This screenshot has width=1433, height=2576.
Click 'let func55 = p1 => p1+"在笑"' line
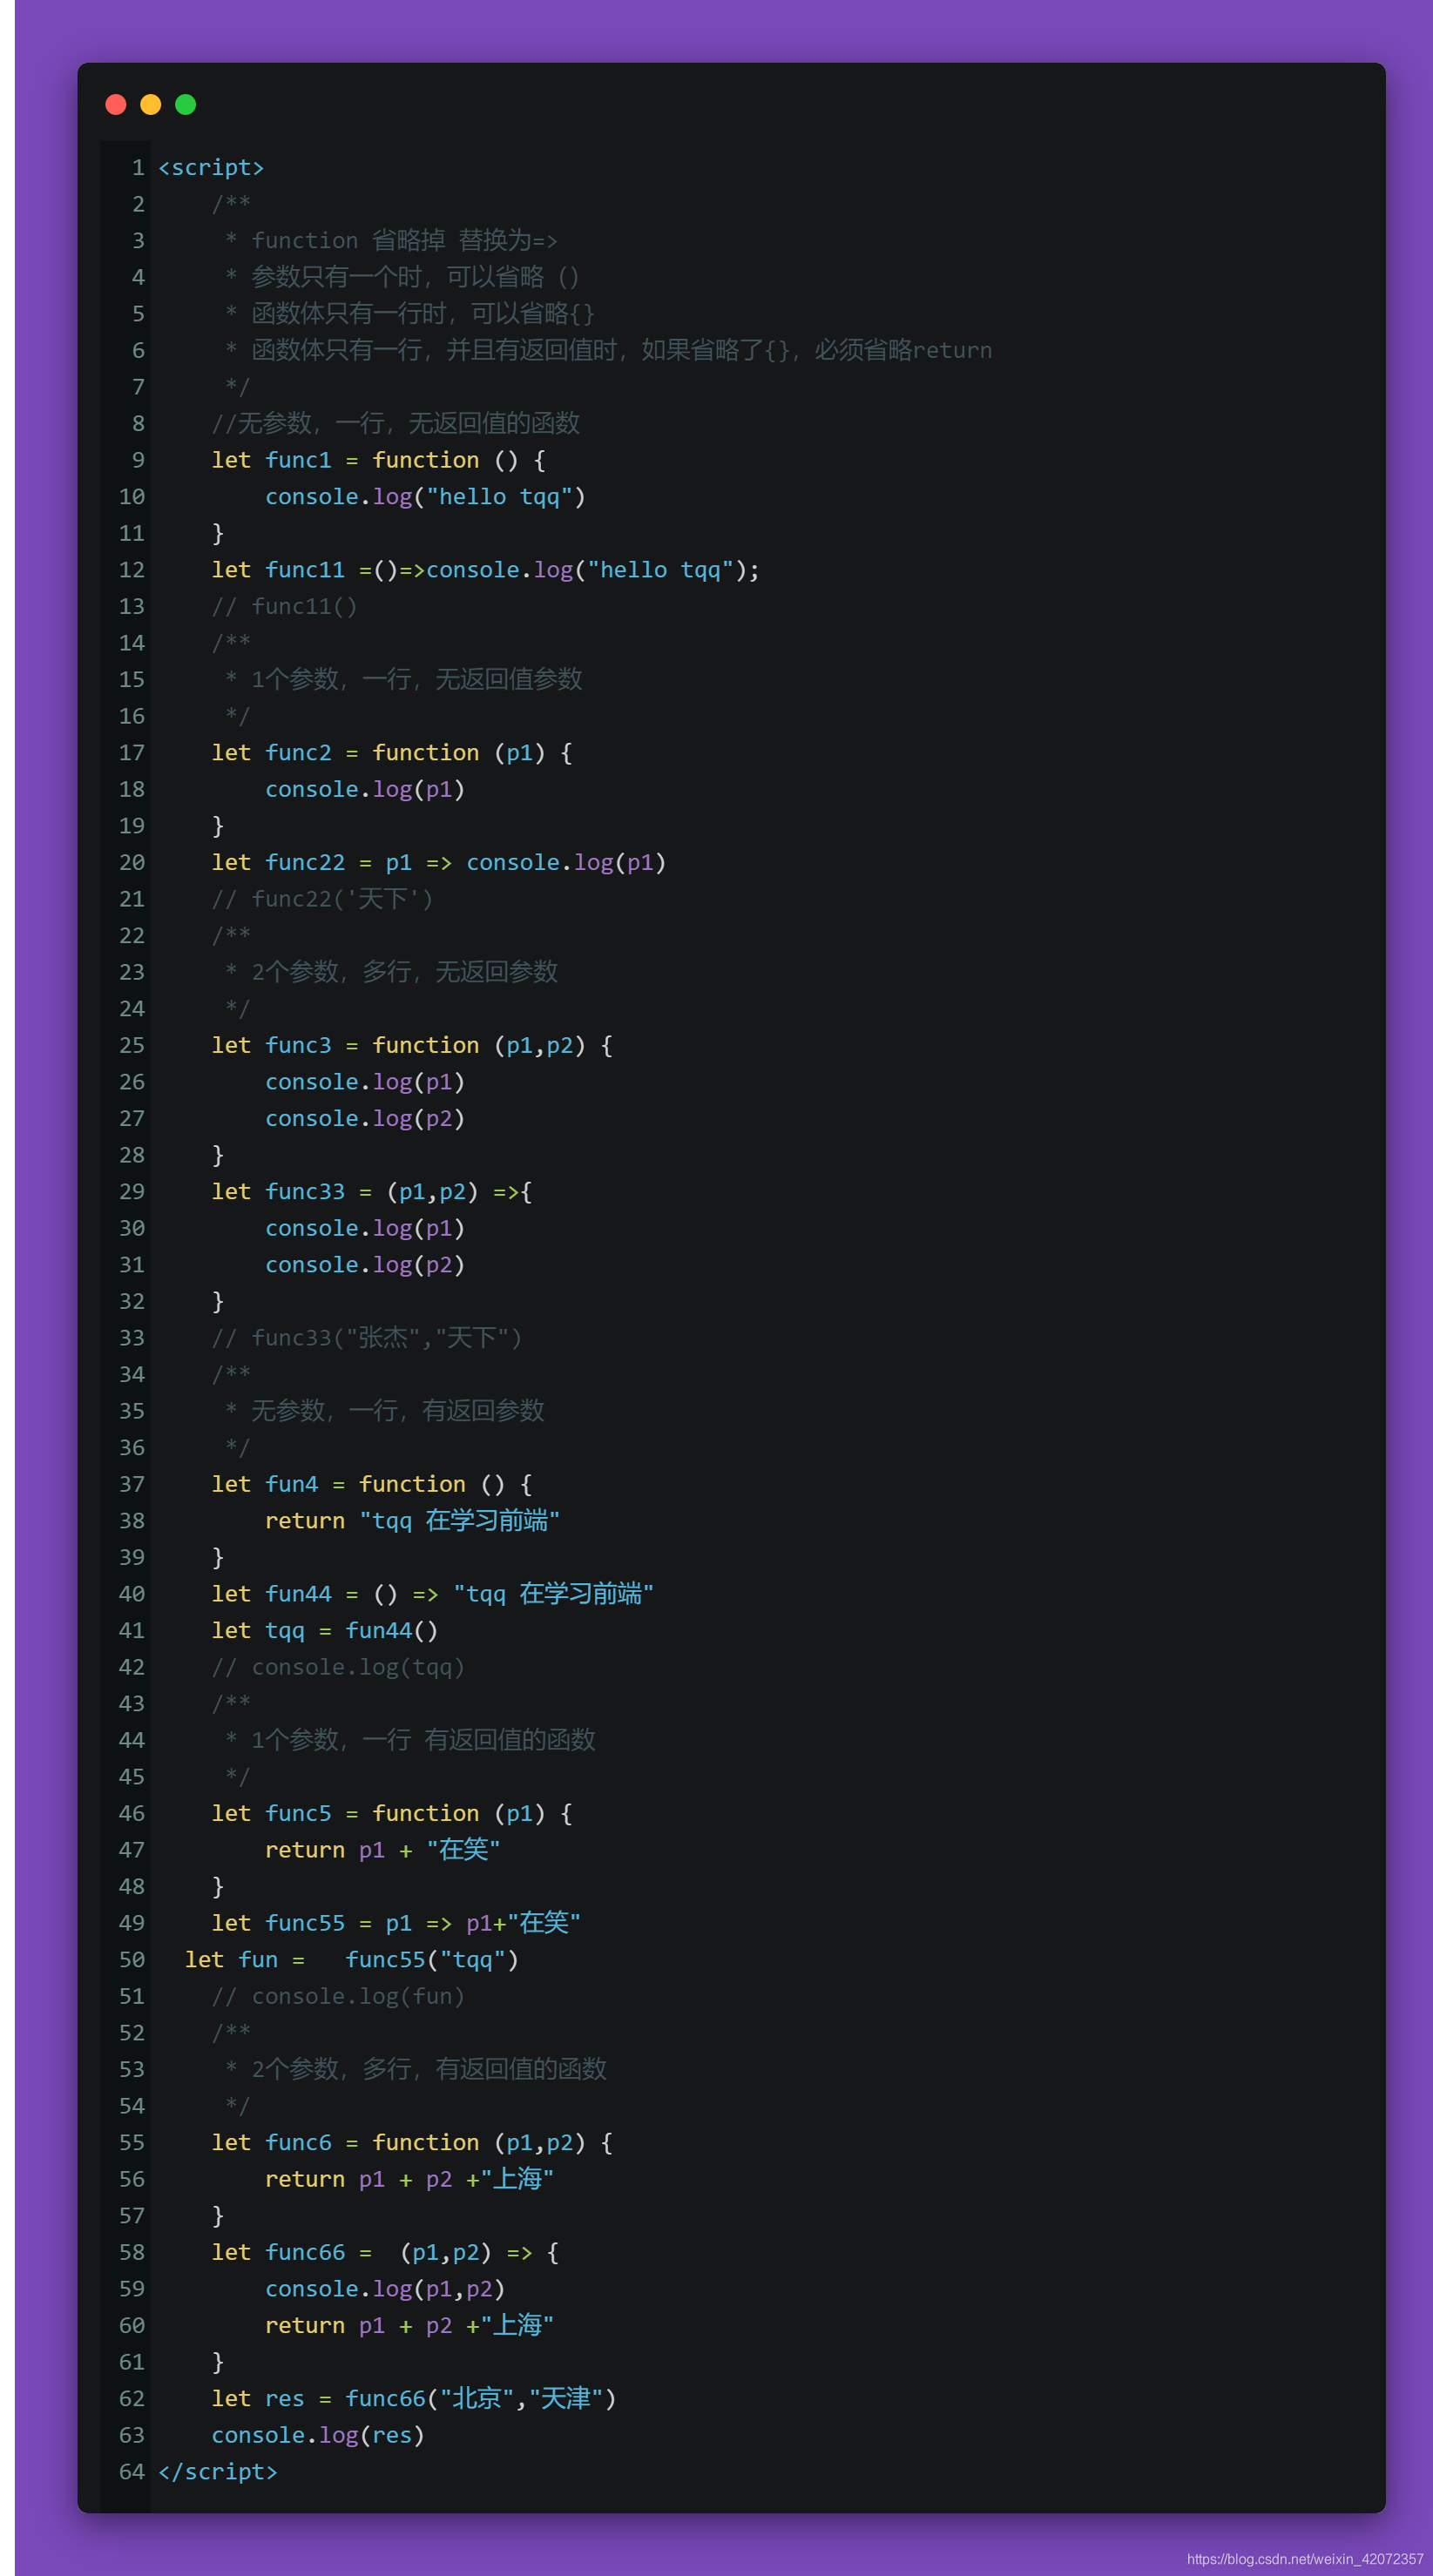point(396,1923)
